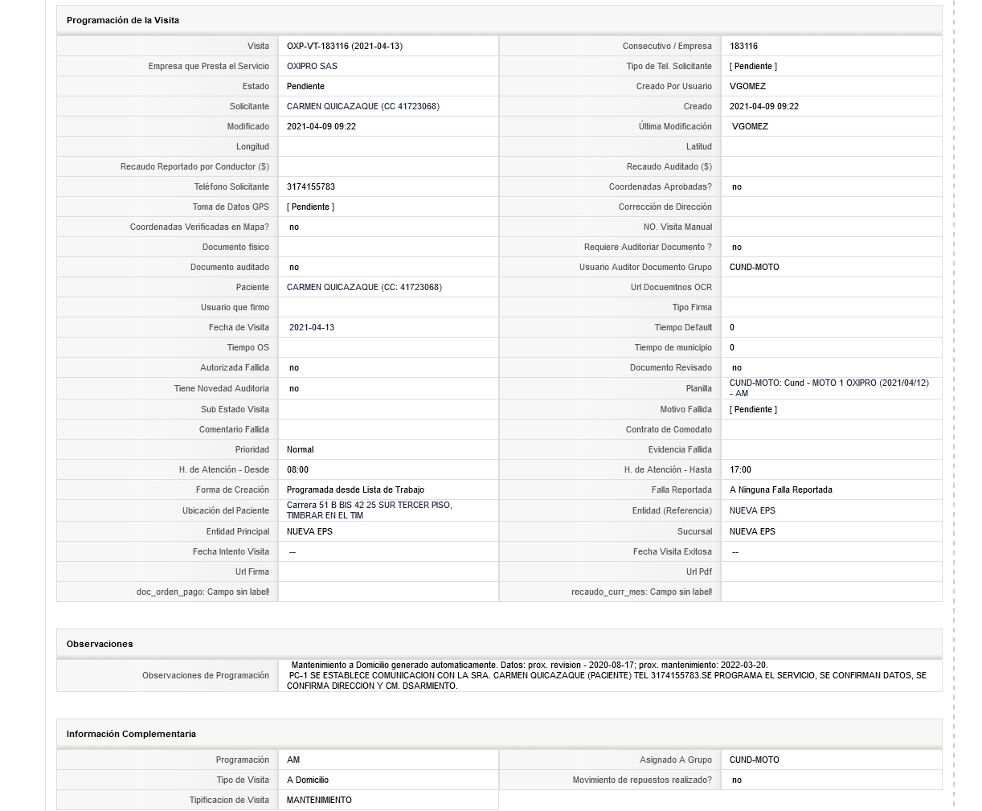Click the Motivo Fallida Pendiente value
This screenshot has height=811, width=982.
coord(753,409)
